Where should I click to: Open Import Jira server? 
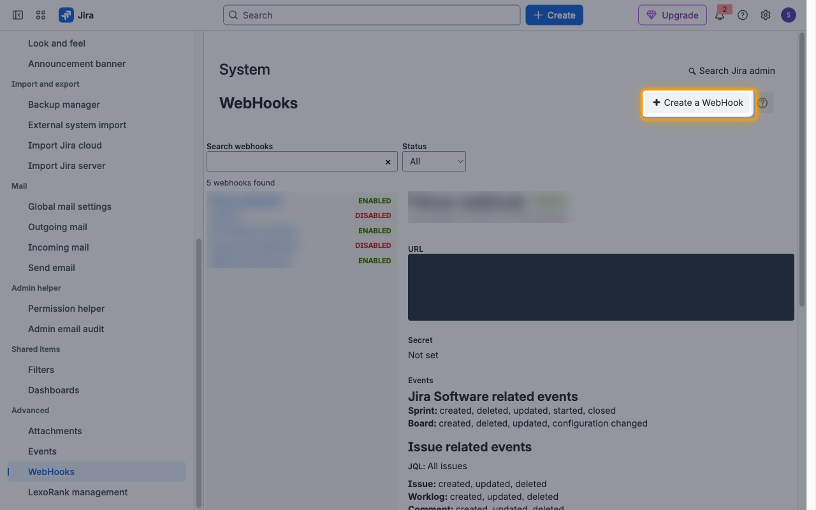[67, 166]
